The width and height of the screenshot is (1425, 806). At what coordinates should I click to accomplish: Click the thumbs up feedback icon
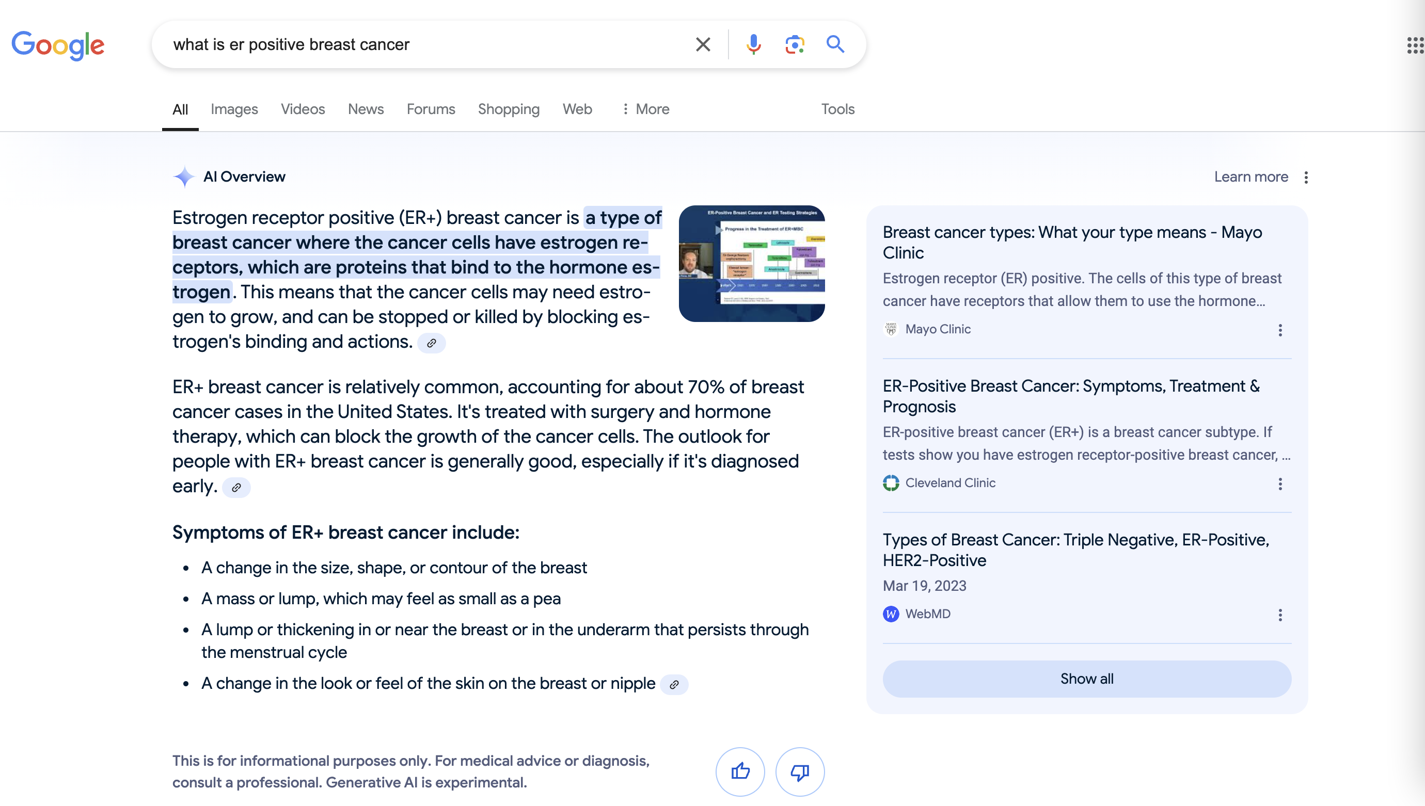coord(741,771)
